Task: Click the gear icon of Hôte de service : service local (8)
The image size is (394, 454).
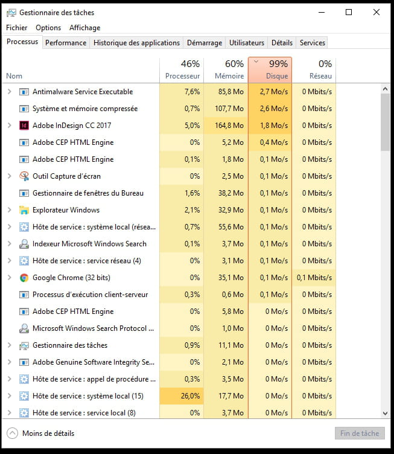Action: click(x=24, y=413)
